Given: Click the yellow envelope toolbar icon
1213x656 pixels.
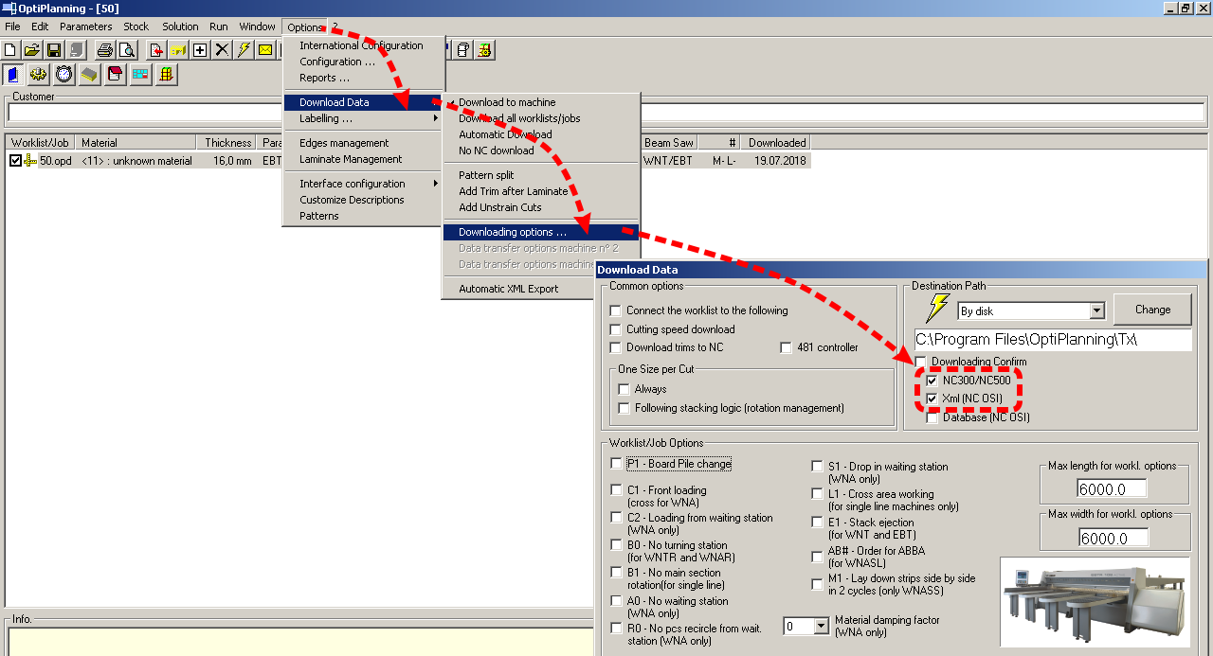Looking at the screenshot, I should [x=265, y=49].
